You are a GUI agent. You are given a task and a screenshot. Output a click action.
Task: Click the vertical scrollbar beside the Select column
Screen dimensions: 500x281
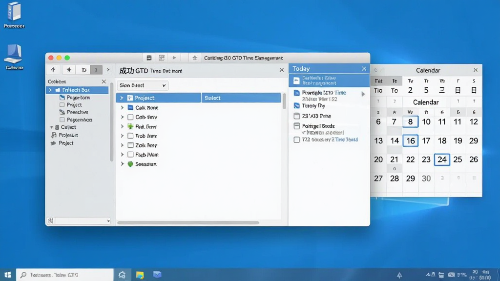[284, 101]
